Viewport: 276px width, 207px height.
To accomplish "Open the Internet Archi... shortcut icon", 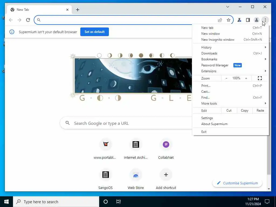I will (x=136, y=144).
